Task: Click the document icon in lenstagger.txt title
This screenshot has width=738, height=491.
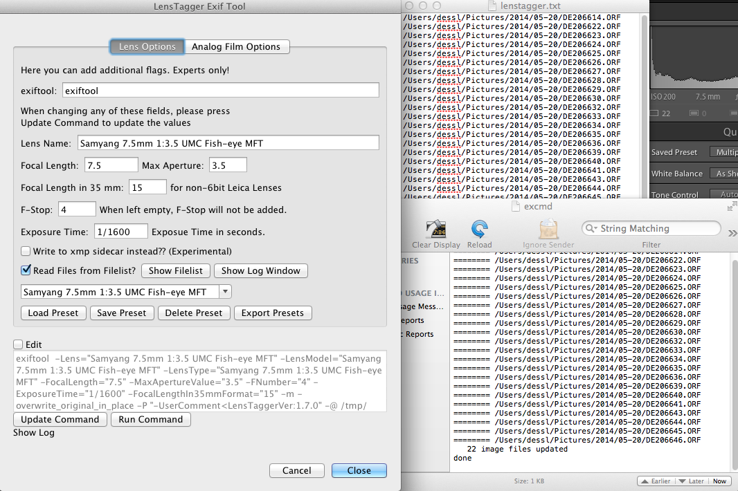Action: coord(492,6)
